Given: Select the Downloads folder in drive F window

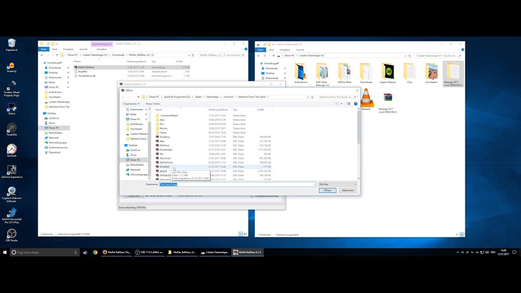Looking at the screenshot, I should pyautogui.click(x=366, y=74).
